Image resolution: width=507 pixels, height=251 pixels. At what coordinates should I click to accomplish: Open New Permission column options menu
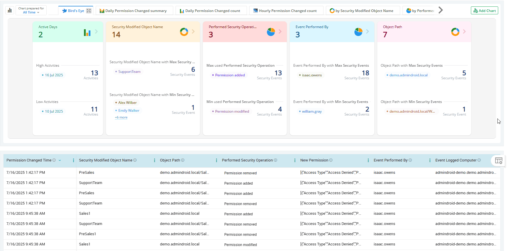click(368, 160)
